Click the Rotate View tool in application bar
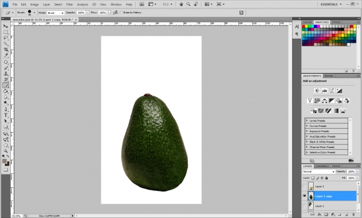362x218 pixels. (x=195, y=4)
